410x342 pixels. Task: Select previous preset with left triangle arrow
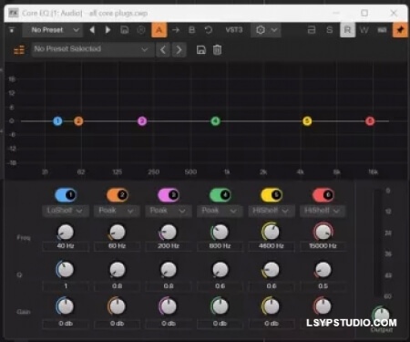point(92,30)
